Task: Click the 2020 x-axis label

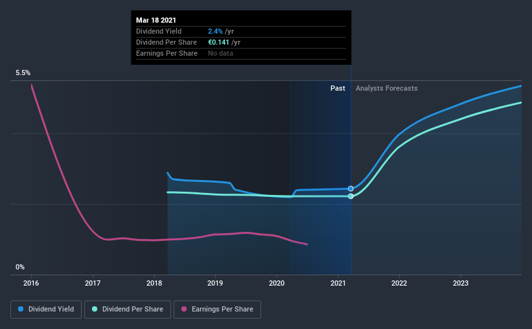Action: point(277,283)
